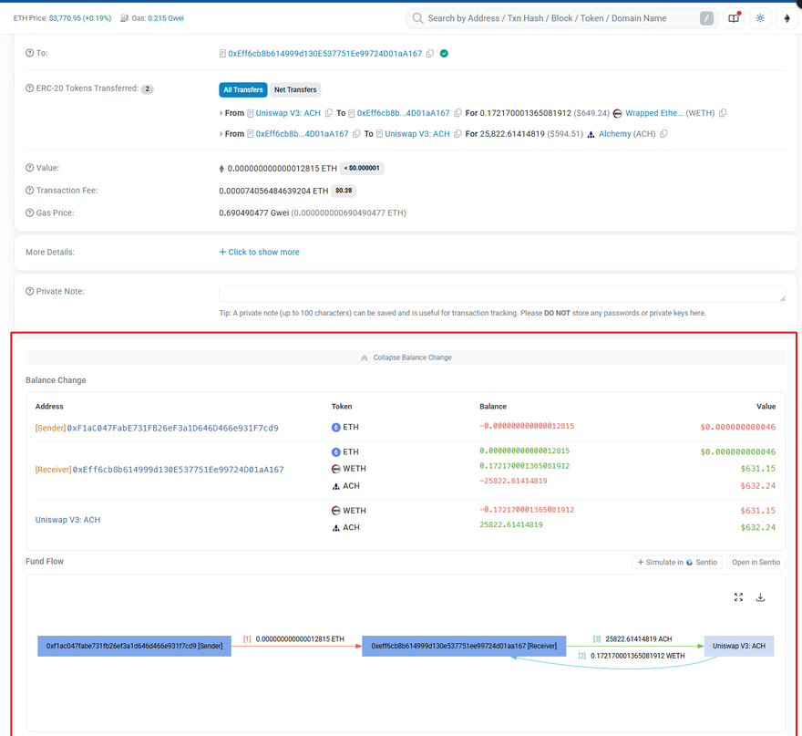Select the Receiver node in Fund Flow diagram
Viewport: 802px width, 736px height.
coord(464,646)
